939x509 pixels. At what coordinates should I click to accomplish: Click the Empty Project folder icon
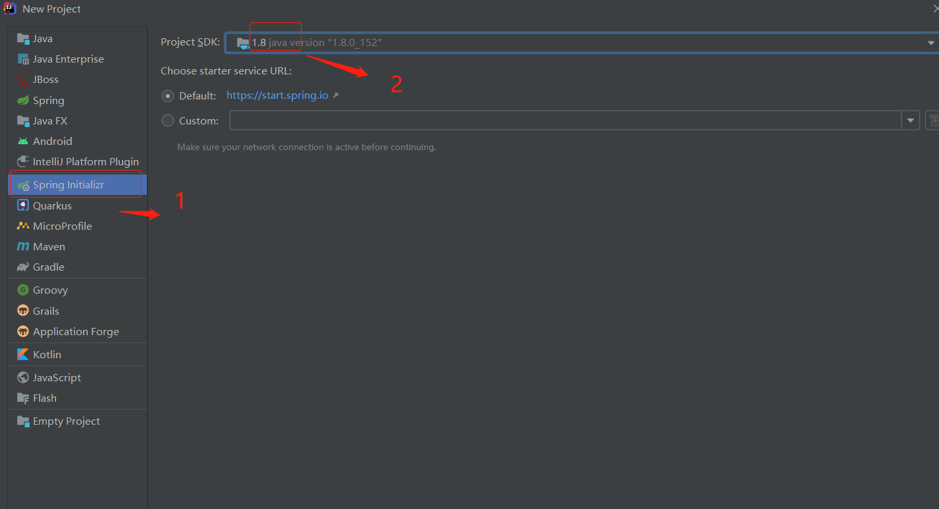click(x=23, y=421)
